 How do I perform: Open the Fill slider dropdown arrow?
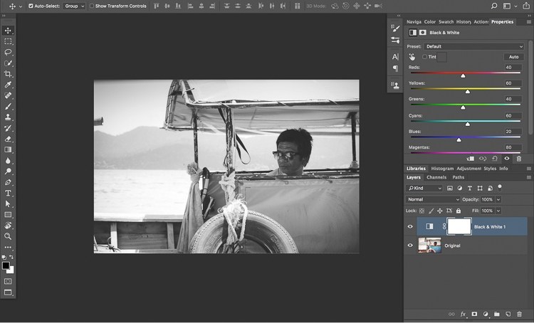[x=498, y=211]
